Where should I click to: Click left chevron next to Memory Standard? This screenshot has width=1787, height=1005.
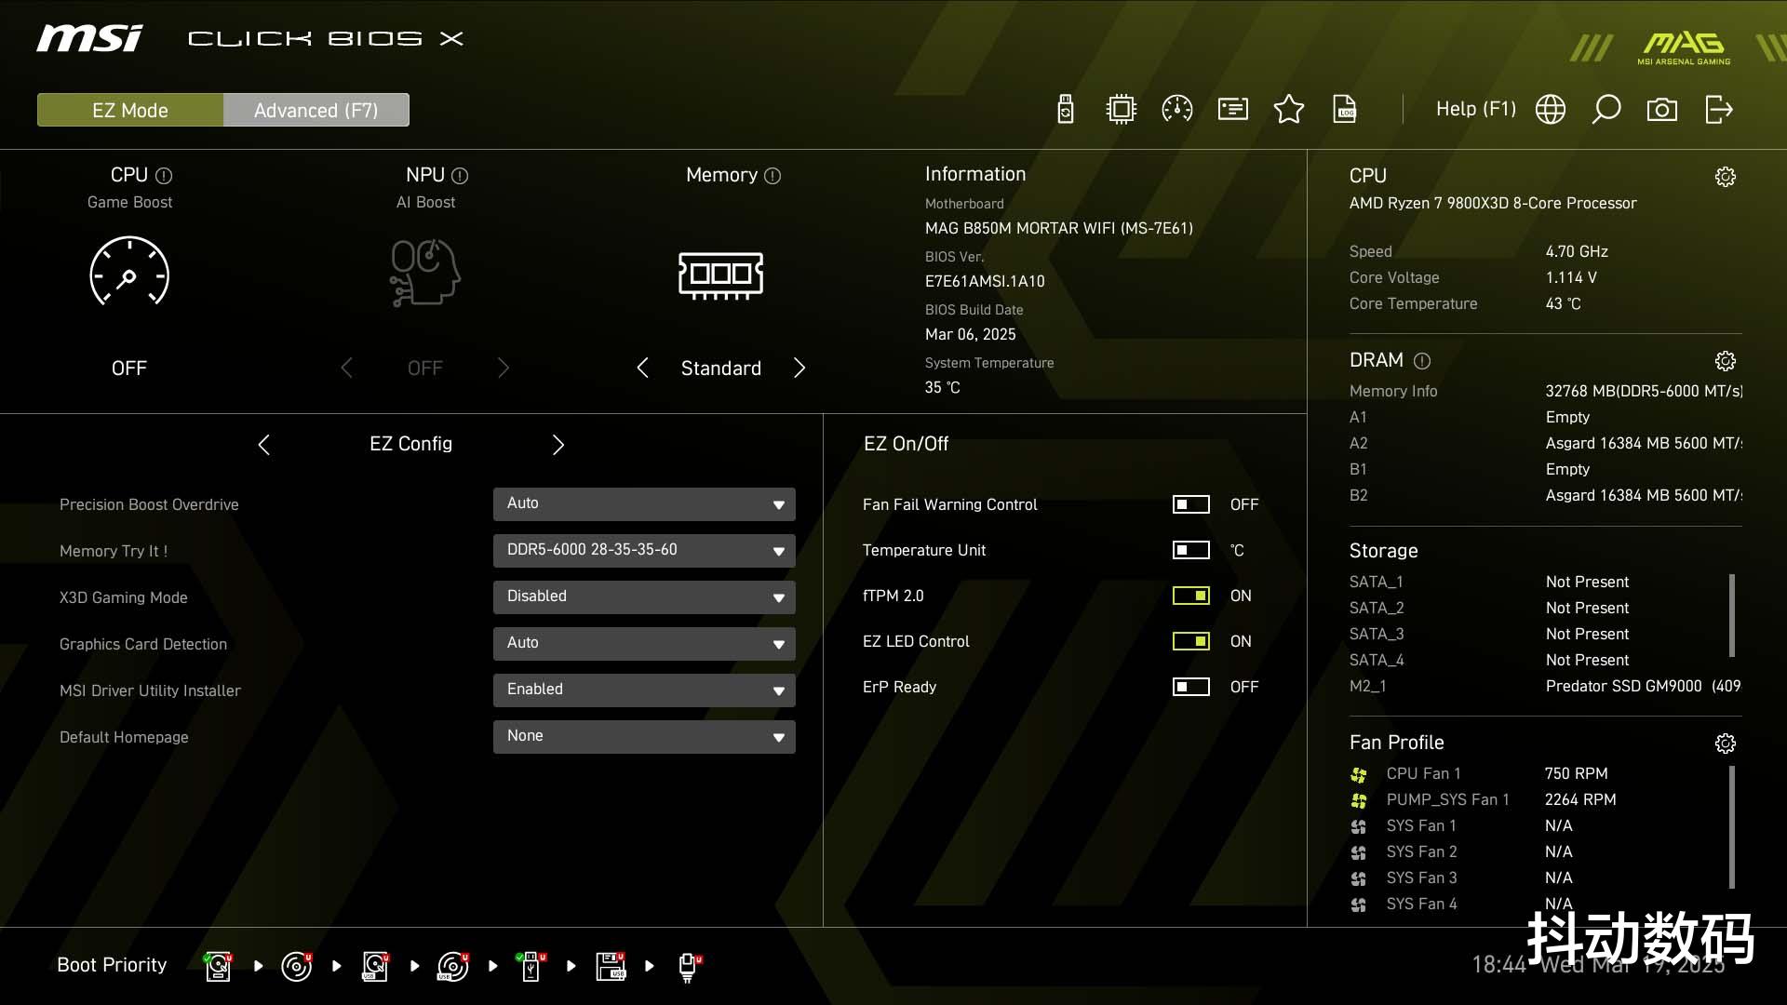(642, 368)
